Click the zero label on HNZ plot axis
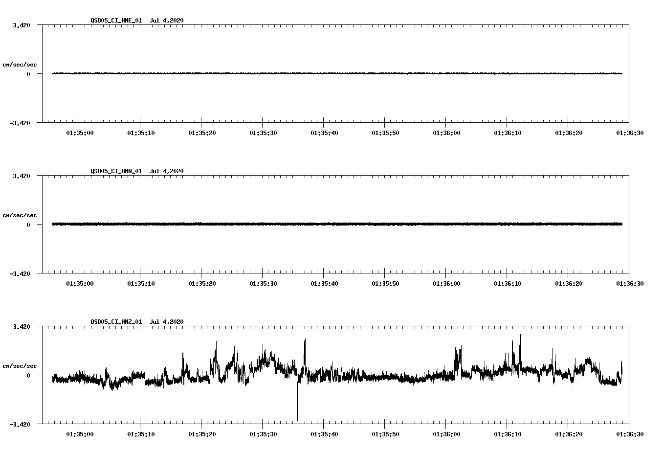664x452 pixels. tap(28, 375)
